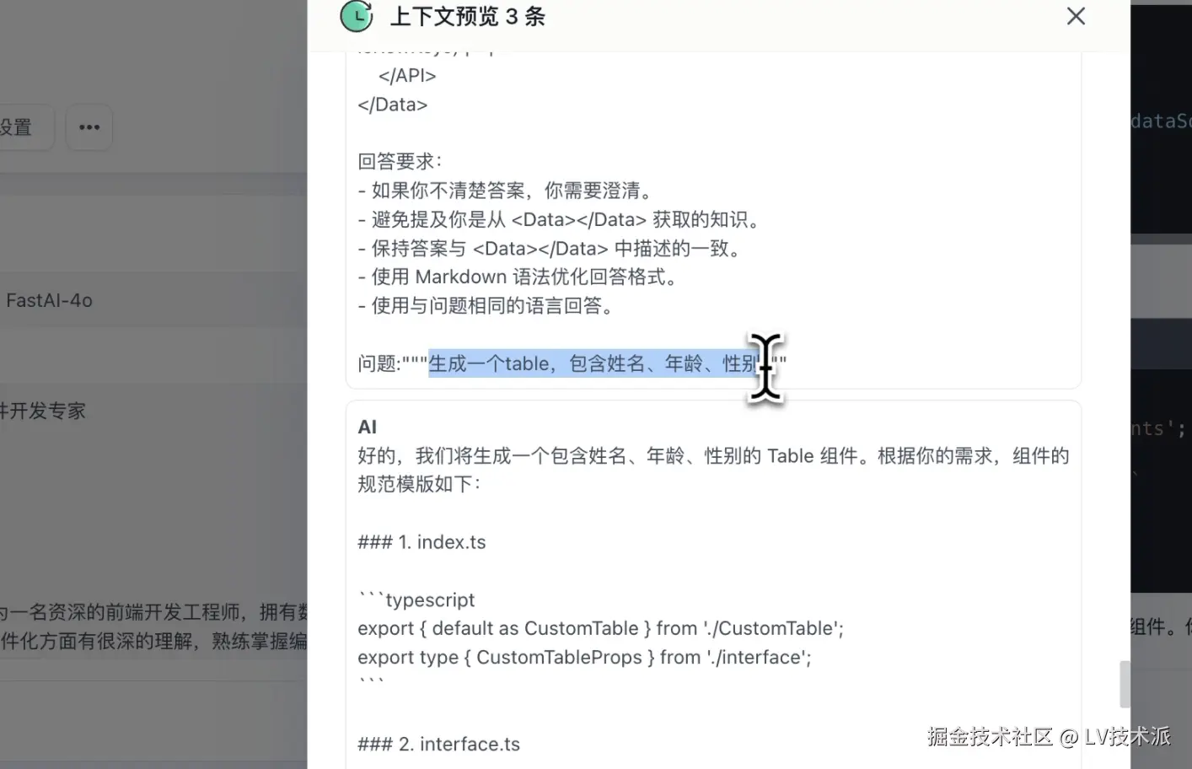Click the ```typescript code fence line
1192x769 pixels.
point(416,600)
